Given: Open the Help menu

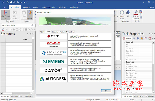Looking at the screenshot, I should pyautogui.click(x=151, y=7).
